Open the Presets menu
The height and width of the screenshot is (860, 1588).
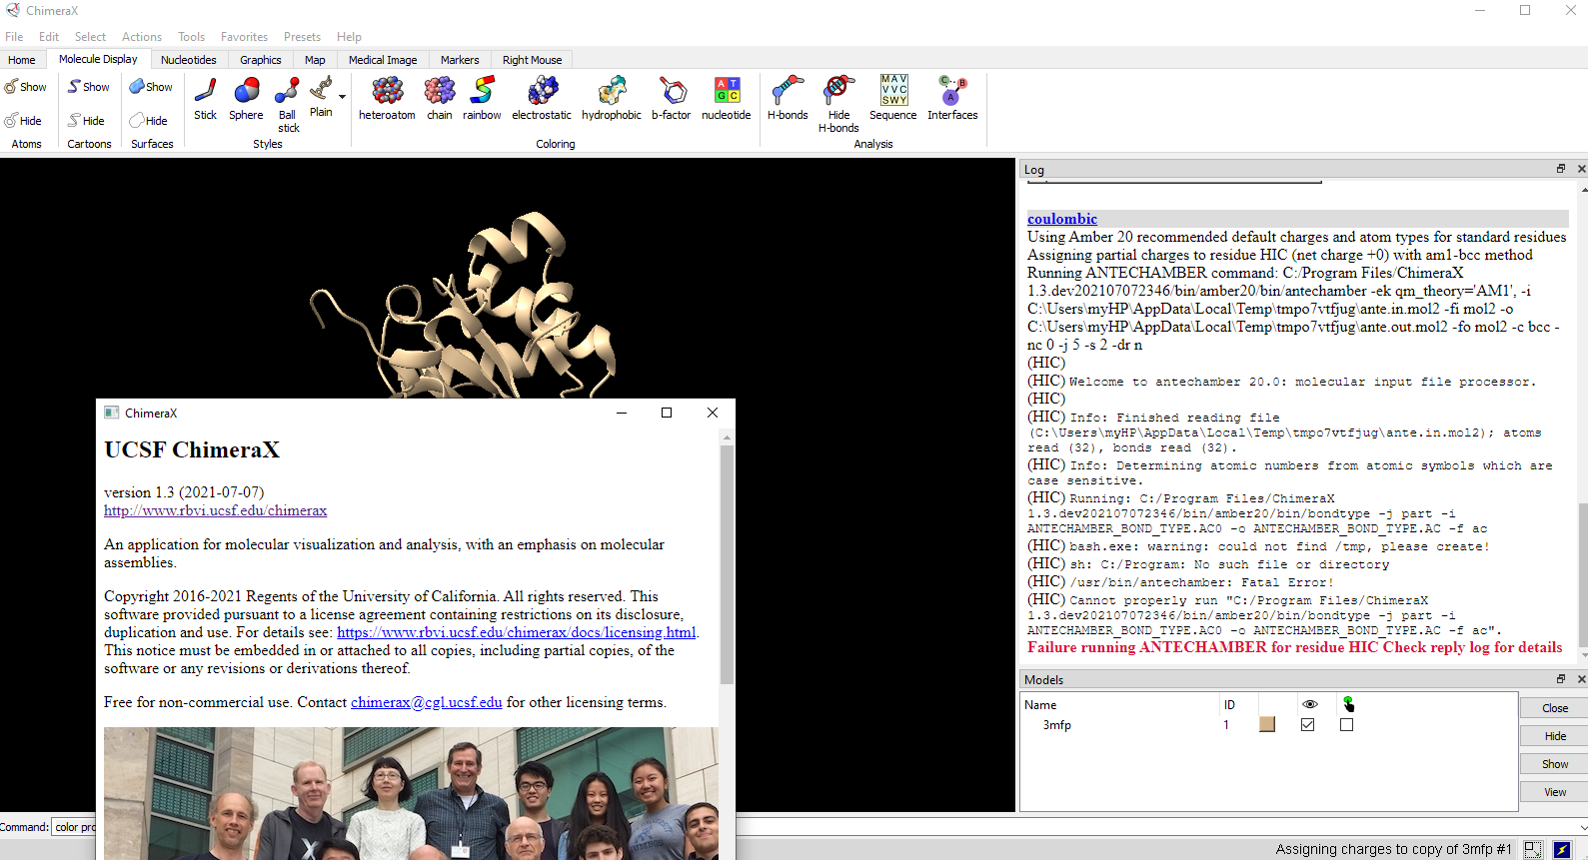[302, 37]
